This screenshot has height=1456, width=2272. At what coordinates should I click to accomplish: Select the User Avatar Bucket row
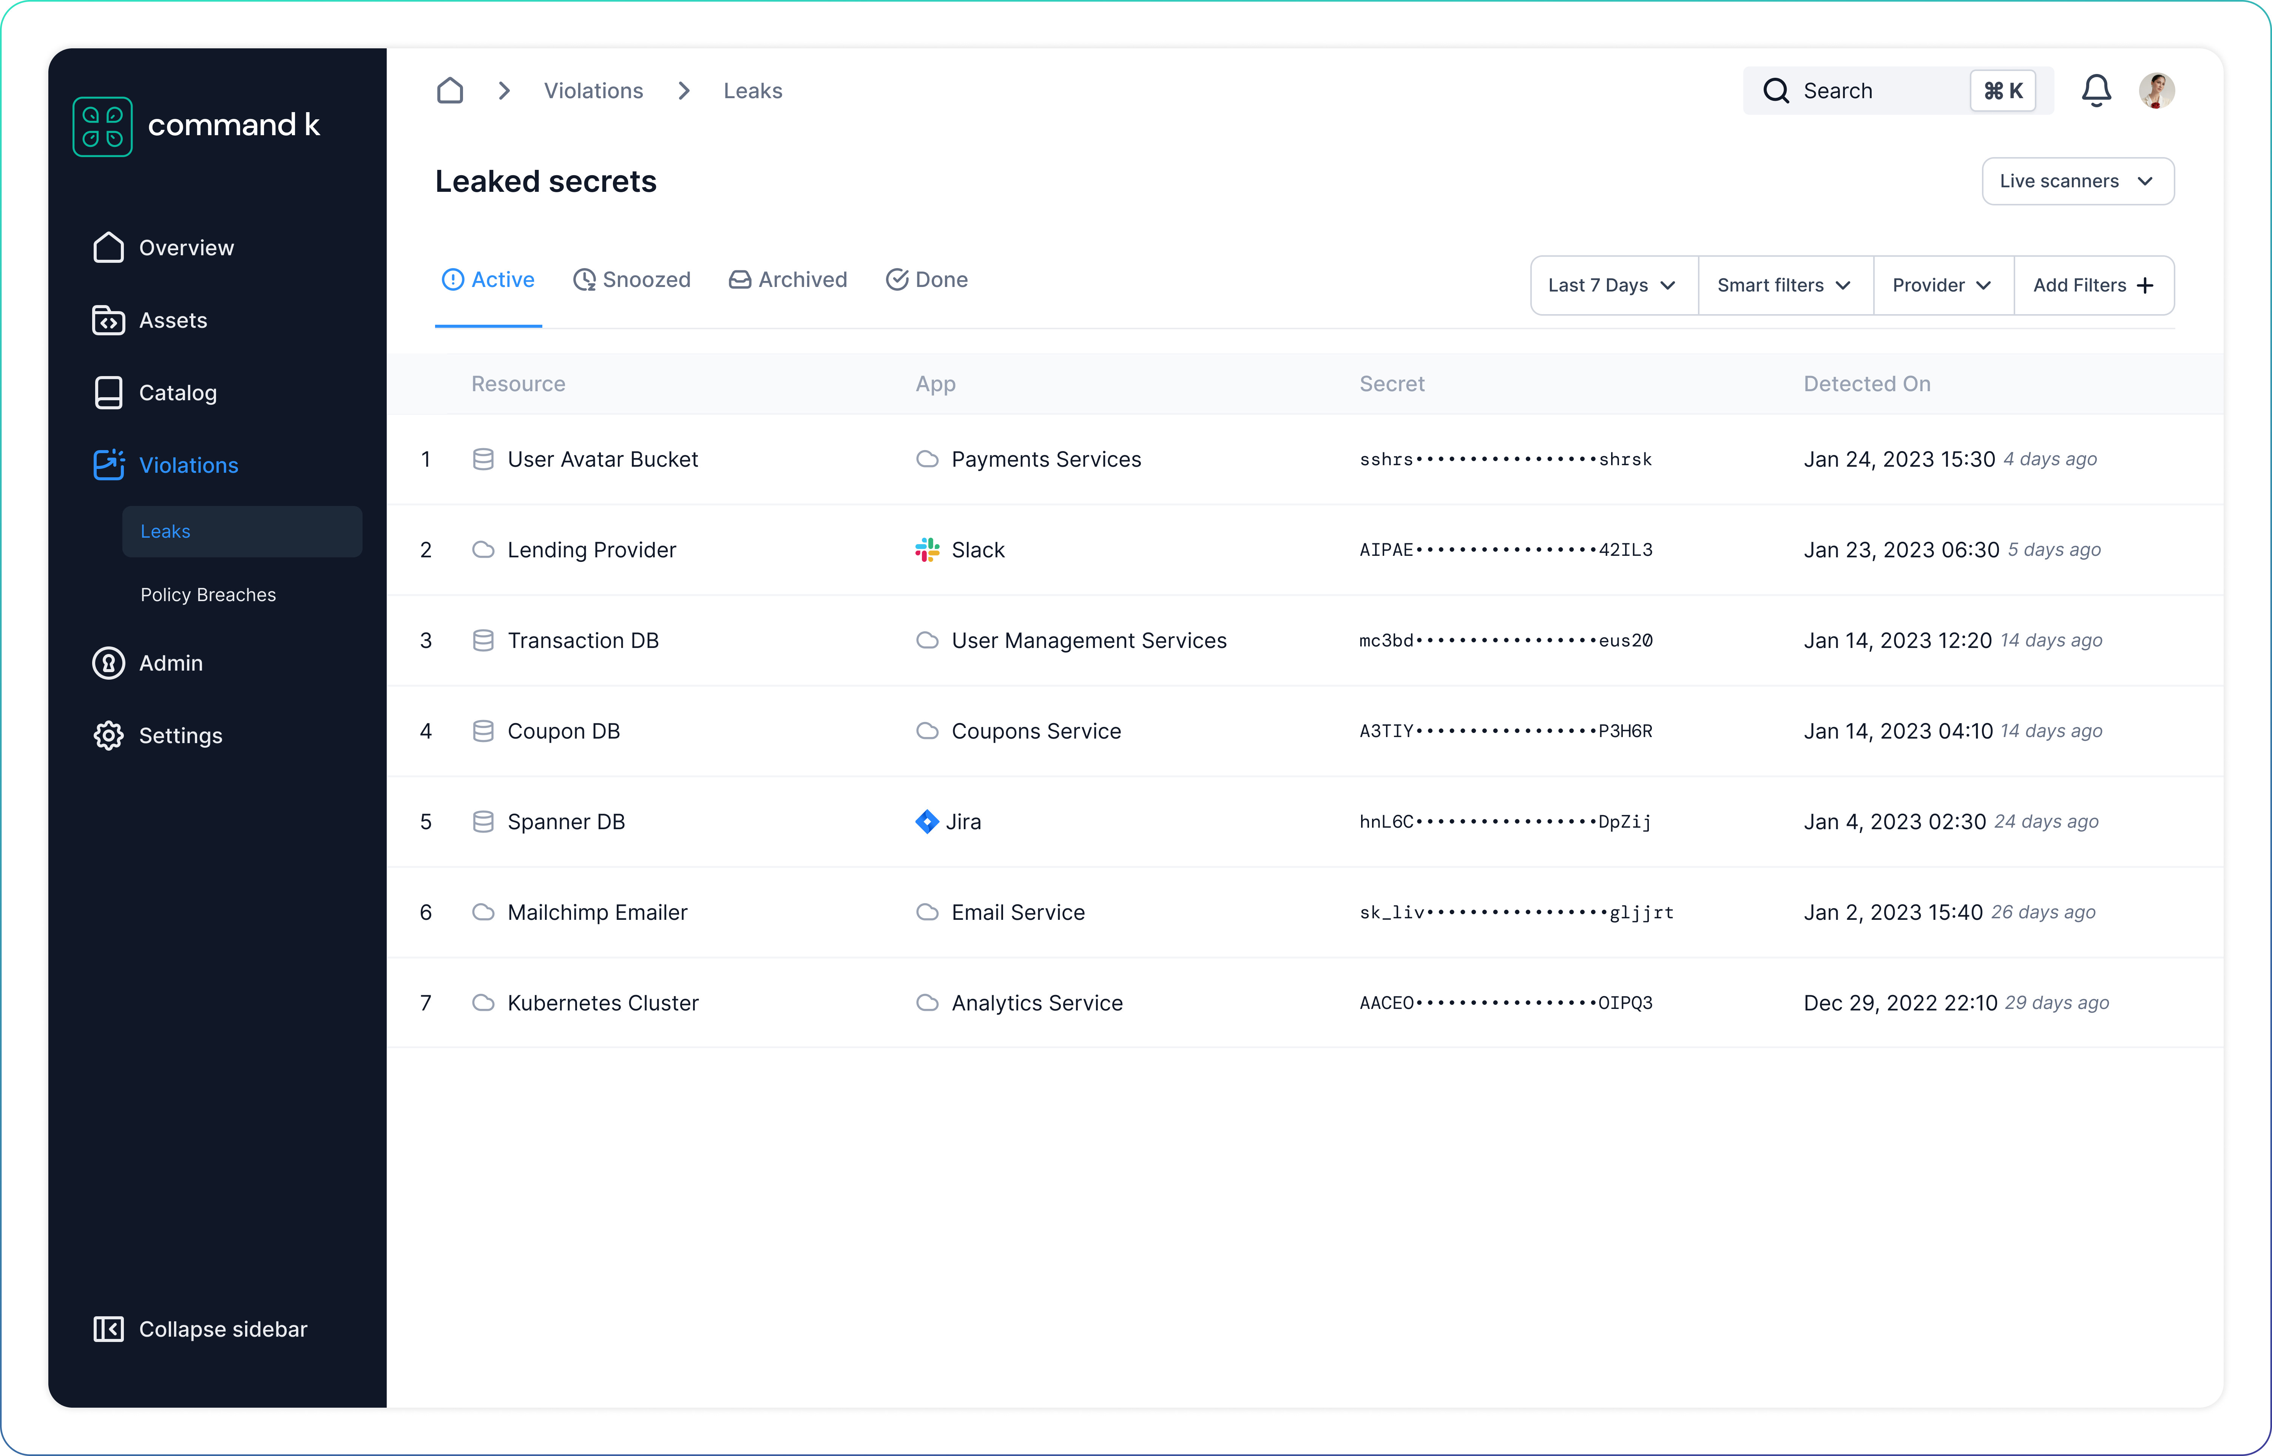coord(1305,460)
